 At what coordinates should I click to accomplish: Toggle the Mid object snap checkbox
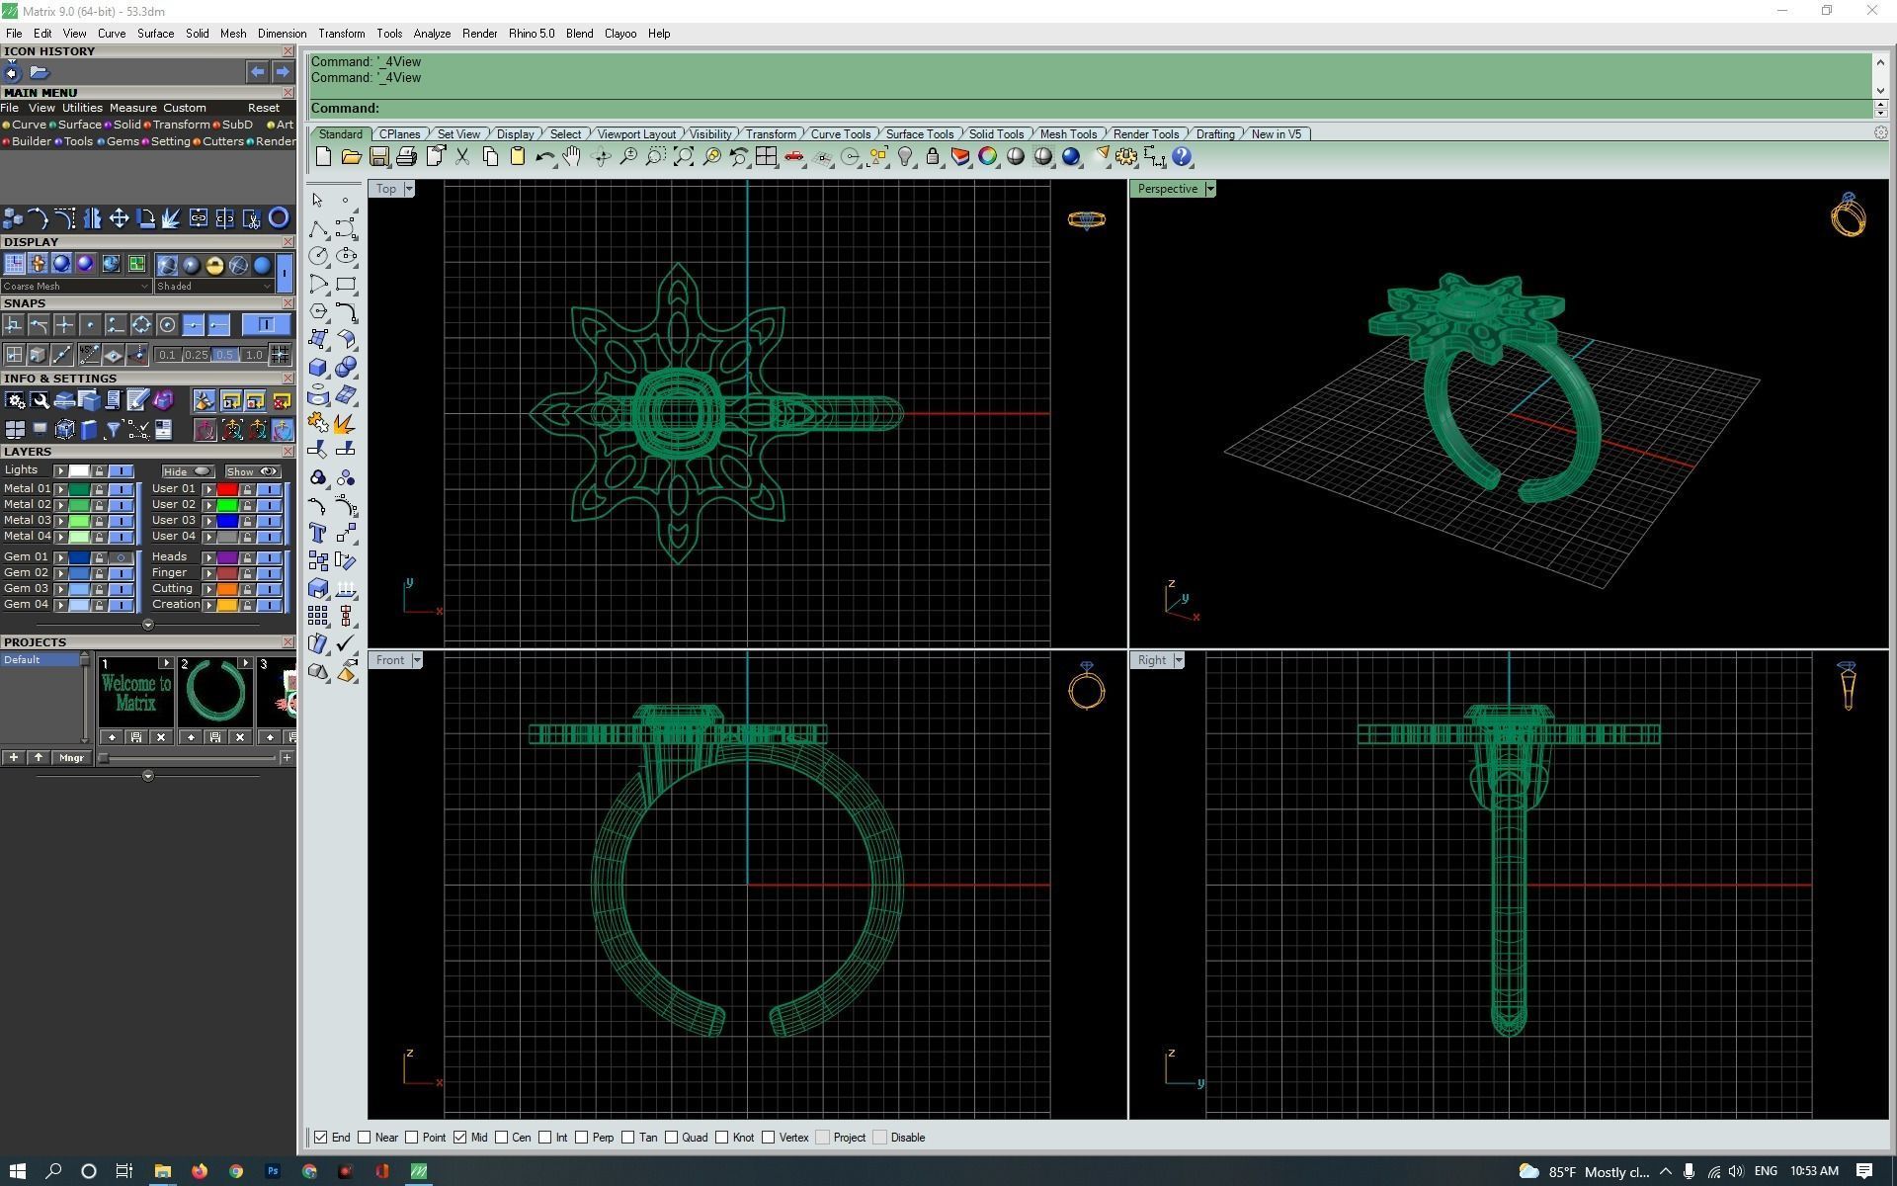pos(459,1138)
